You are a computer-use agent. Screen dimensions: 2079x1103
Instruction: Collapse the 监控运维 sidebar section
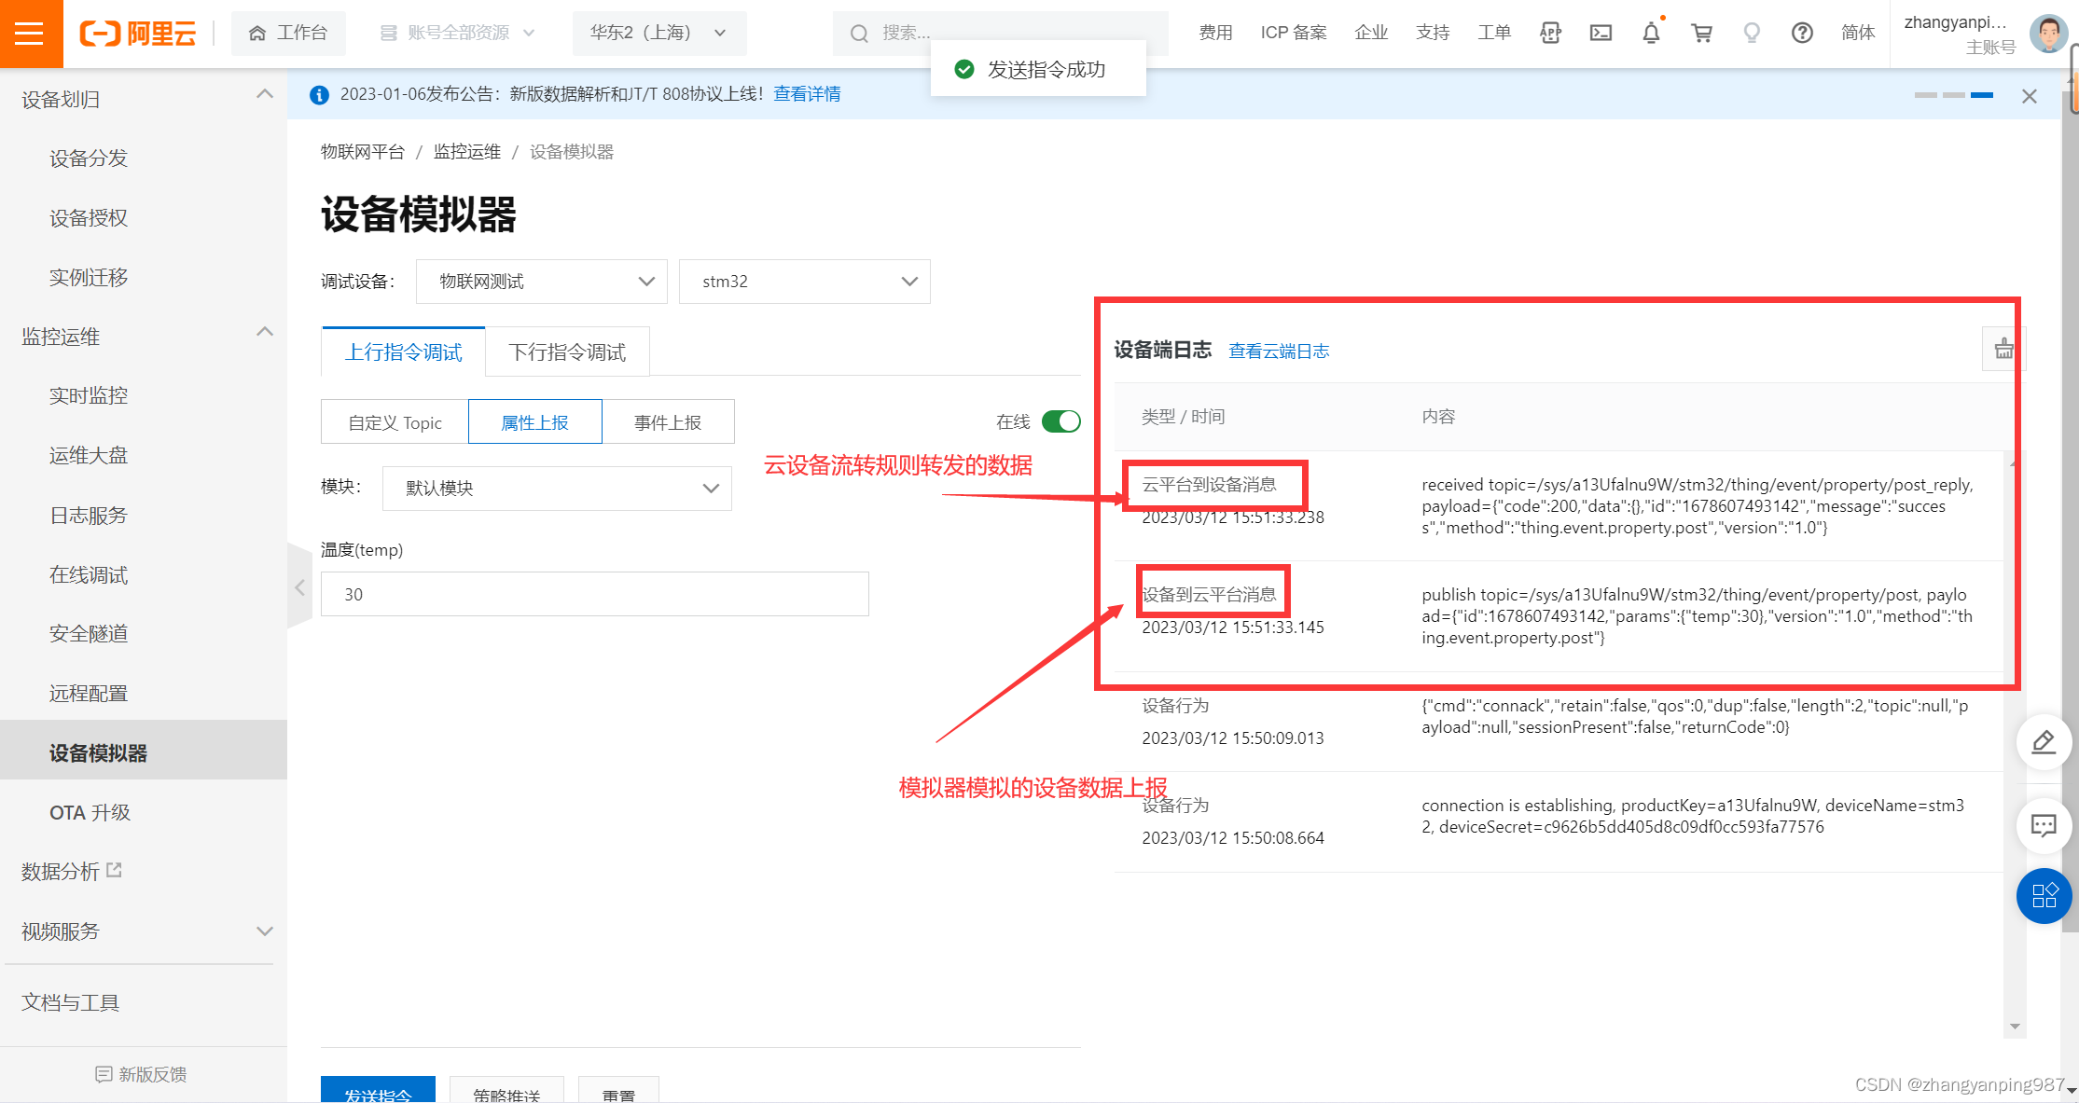tap(265, 333)
